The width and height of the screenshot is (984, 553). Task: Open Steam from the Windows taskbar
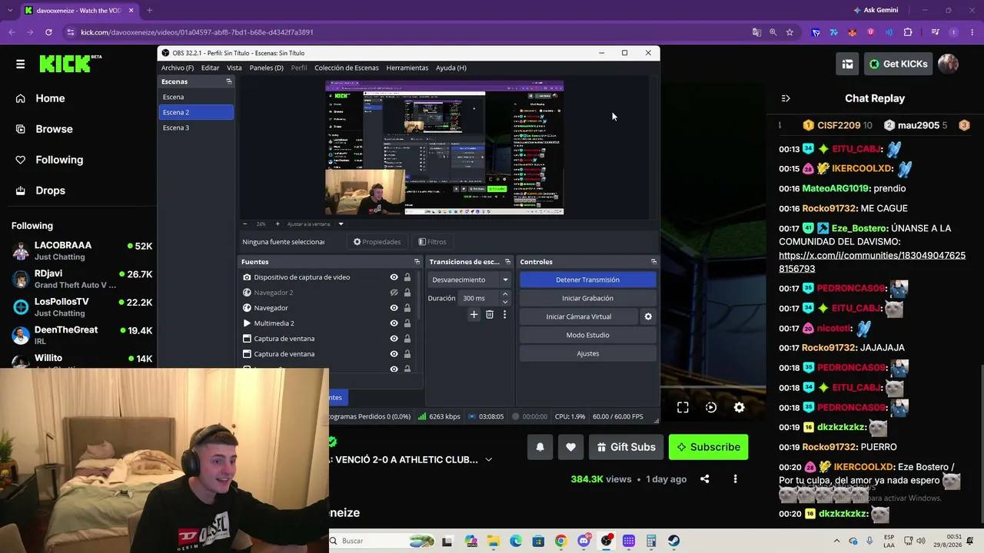coord(673,541)
